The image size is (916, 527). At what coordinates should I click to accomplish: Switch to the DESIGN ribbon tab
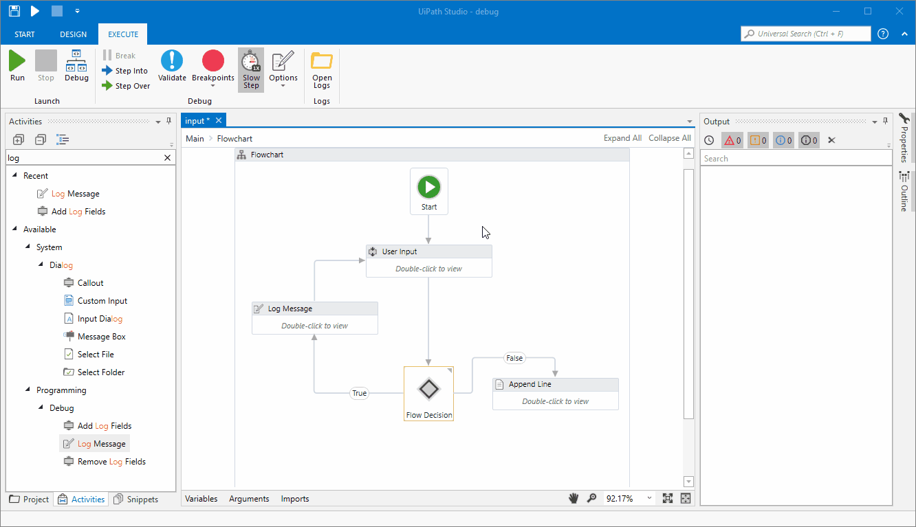[74, 34]
